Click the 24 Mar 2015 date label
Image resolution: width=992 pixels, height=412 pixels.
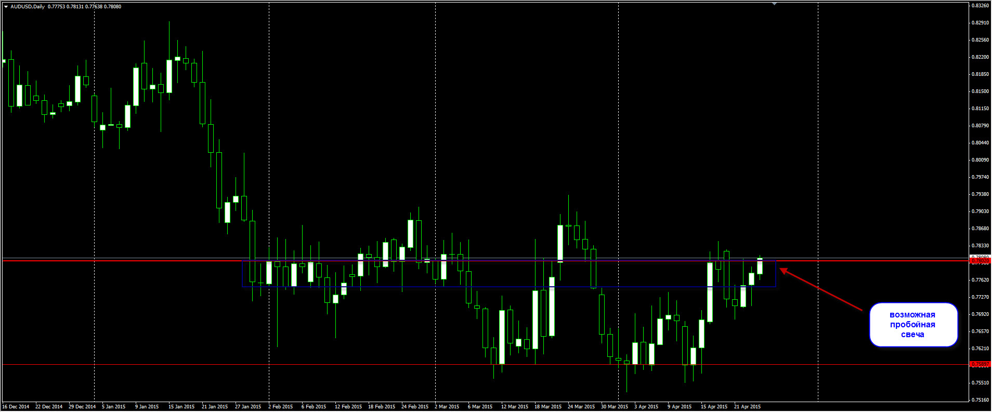(x=581, y=407)
